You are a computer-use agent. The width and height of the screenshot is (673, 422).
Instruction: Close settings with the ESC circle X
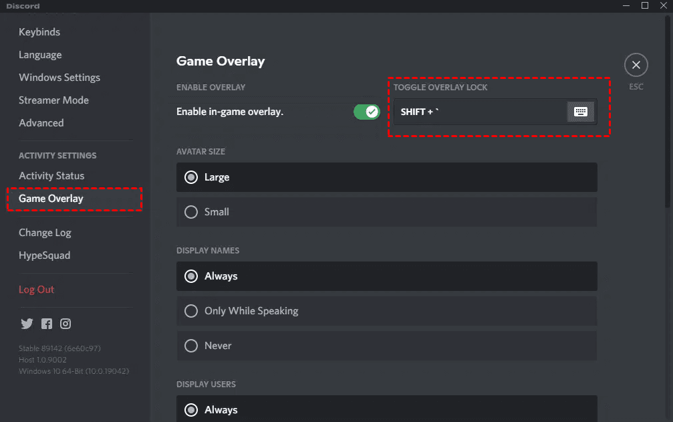click(636, 65)
